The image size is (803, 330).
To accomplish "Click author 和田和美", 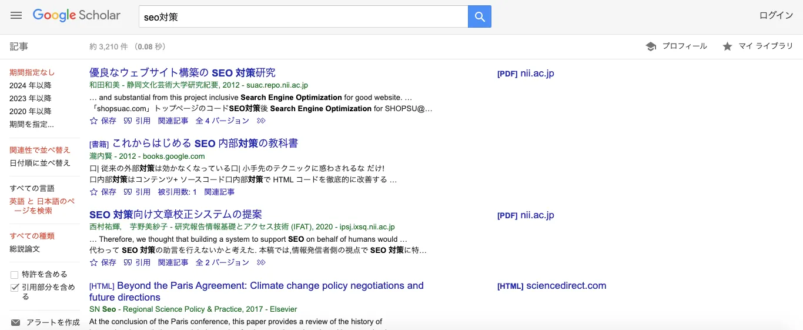I will tap(105, 85).
